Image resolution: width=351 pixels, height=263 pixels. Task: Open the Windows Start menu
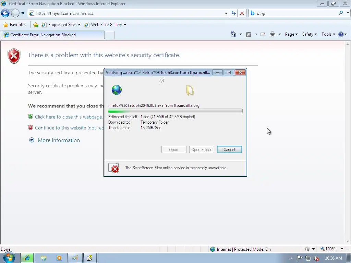point(9,258)
